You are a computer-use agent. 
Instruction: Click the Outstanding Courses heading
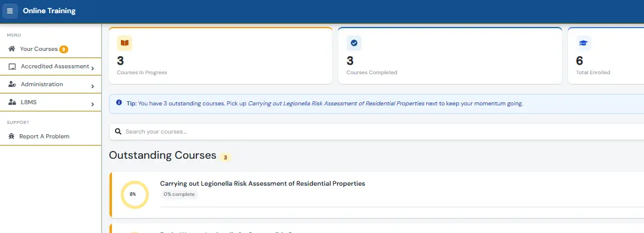coord(163,155)
